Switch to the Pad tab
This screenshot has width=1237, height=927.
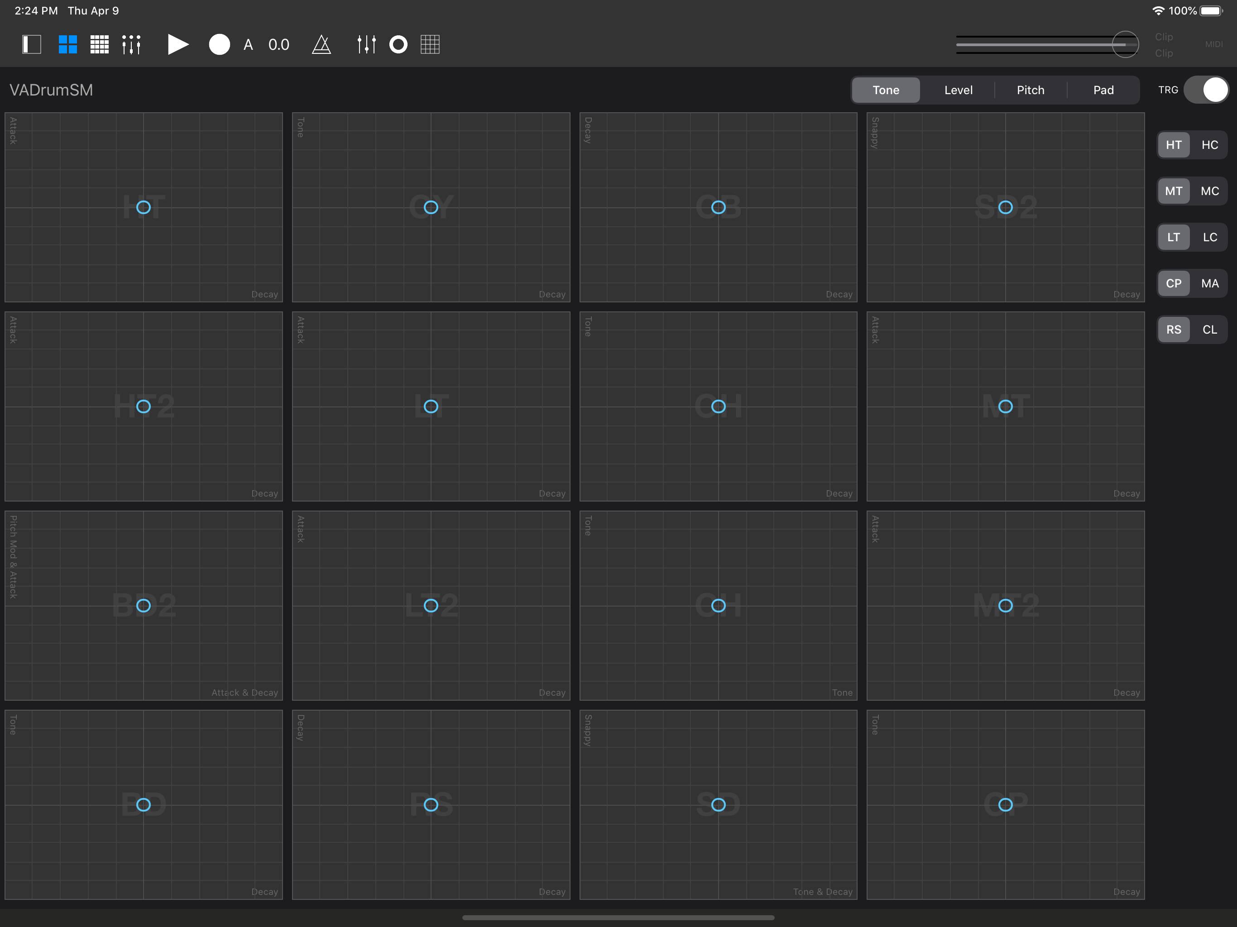[1103, 90]
